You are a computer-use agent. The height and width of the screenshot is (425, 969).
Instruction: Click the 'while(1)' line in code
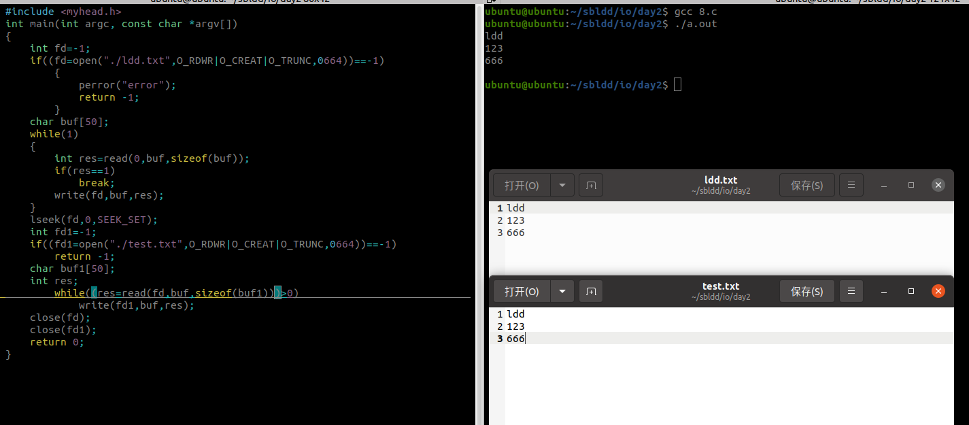(x=54, y=134)
